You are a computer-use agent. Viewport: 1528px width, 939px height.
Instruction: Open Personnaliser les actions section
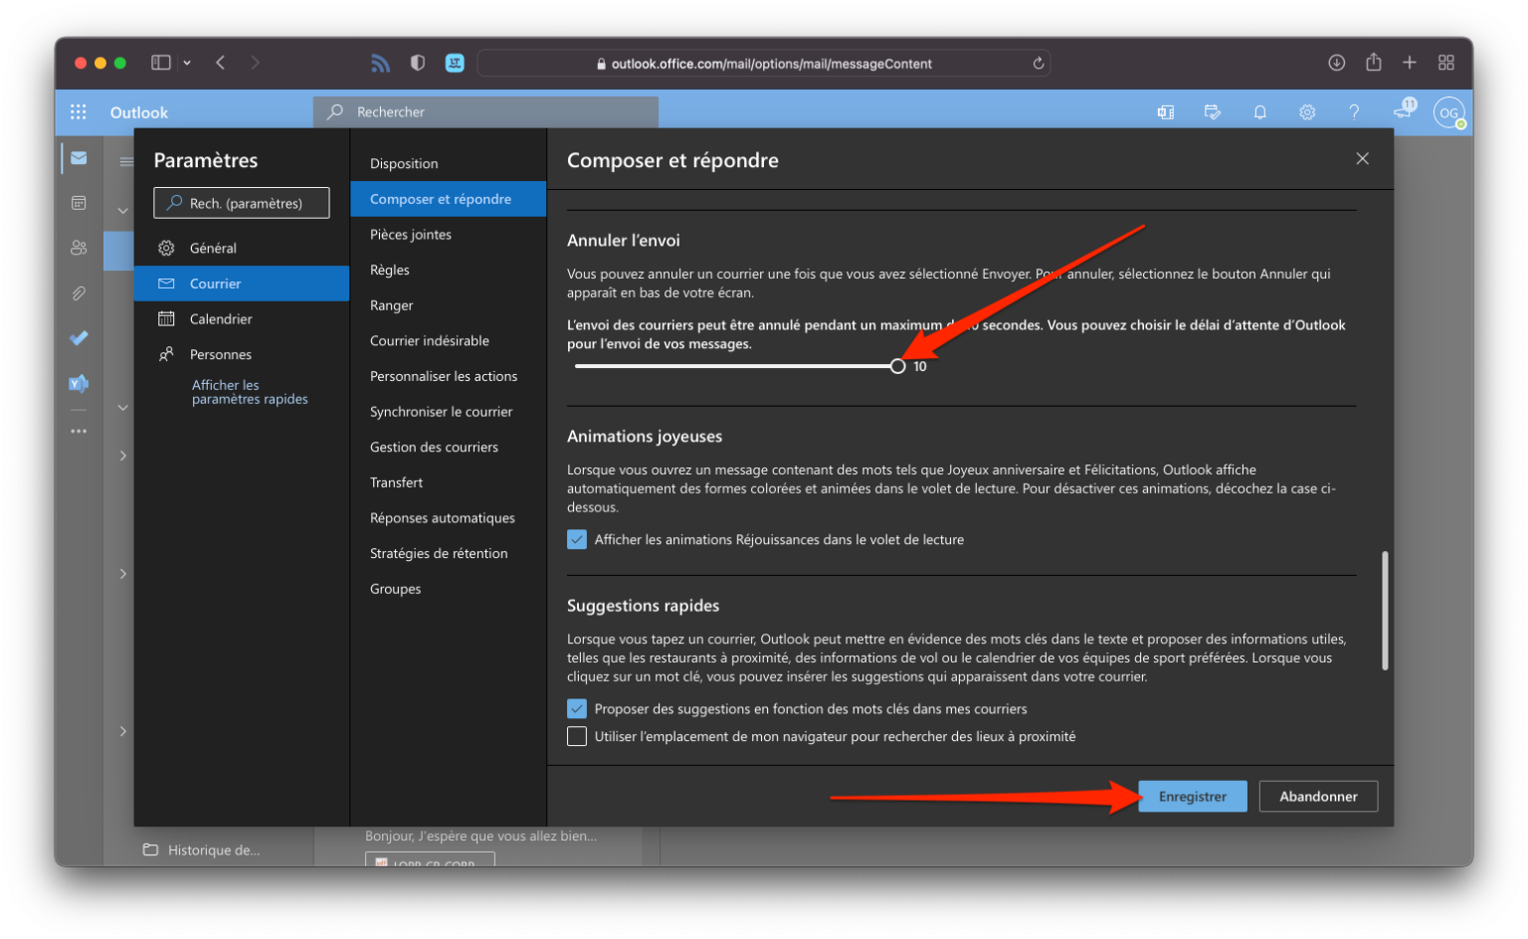point(448,376)
